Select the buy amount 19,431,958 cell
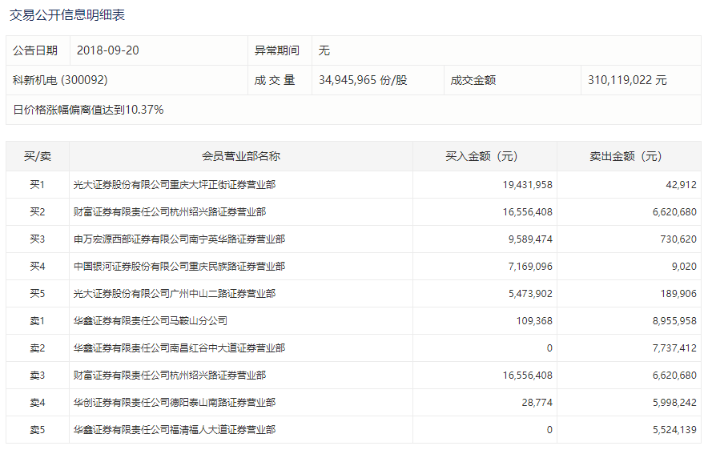This screenshot has height=454, width=708. coord(527,185)
